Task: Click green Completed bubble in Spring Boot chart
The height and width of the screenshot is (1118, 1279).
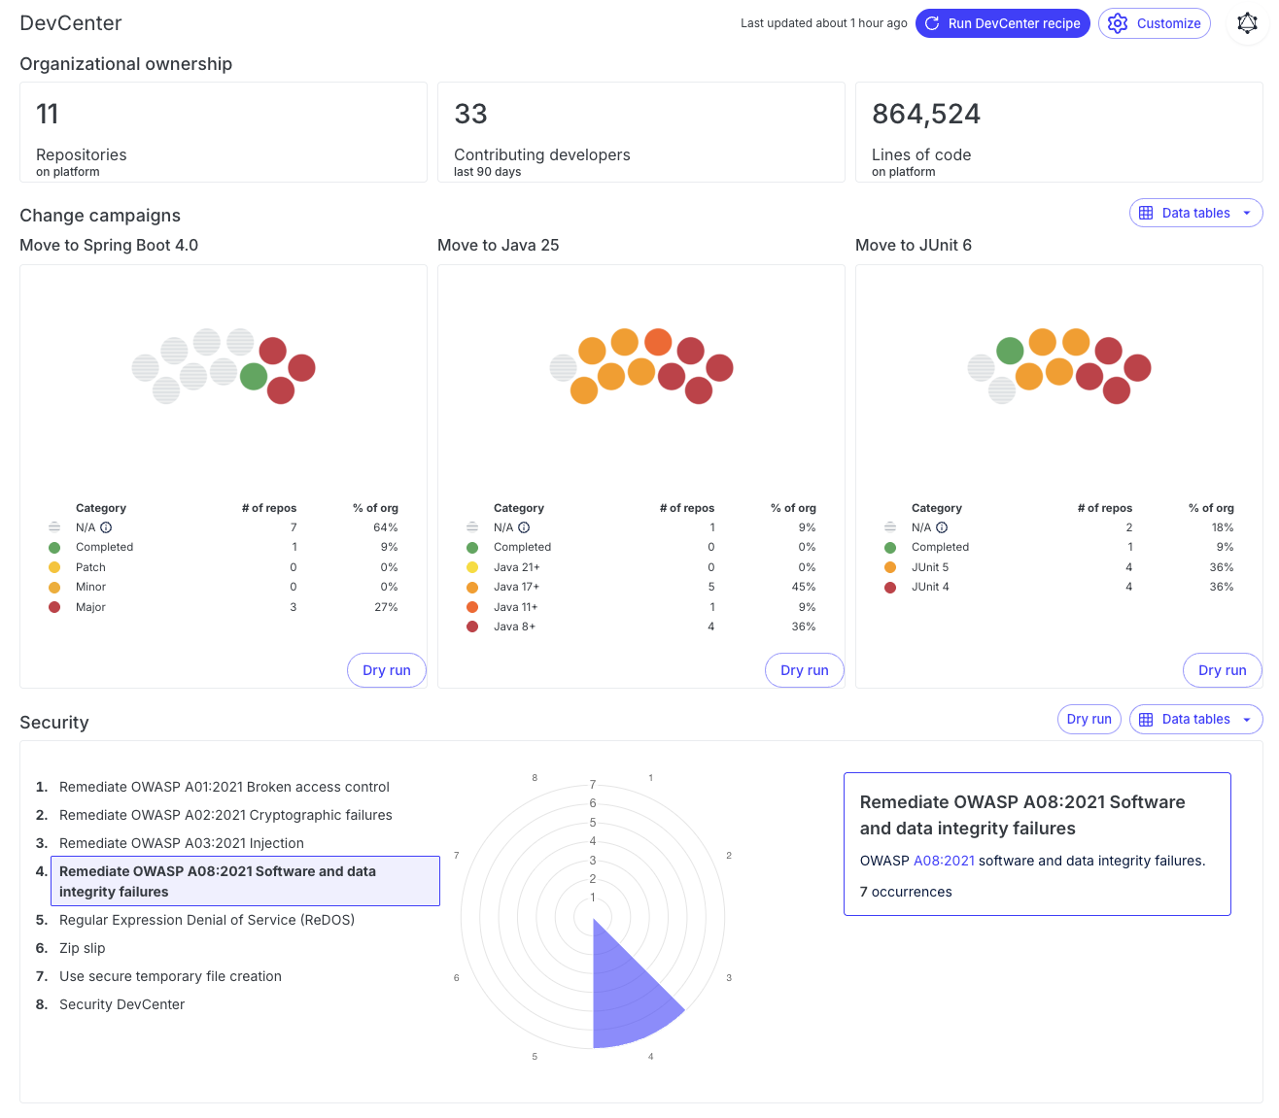Action: tap(254, 376)
